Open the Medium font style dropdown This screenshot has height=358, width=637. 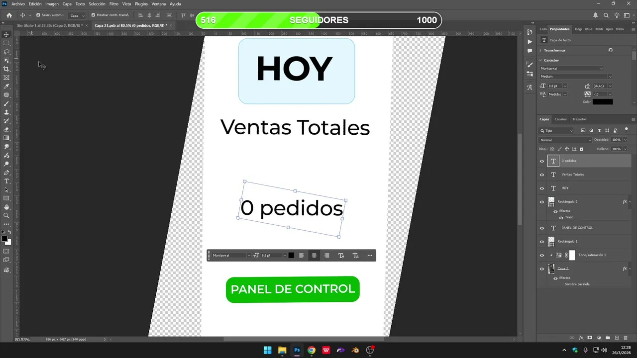coord(610,77)
